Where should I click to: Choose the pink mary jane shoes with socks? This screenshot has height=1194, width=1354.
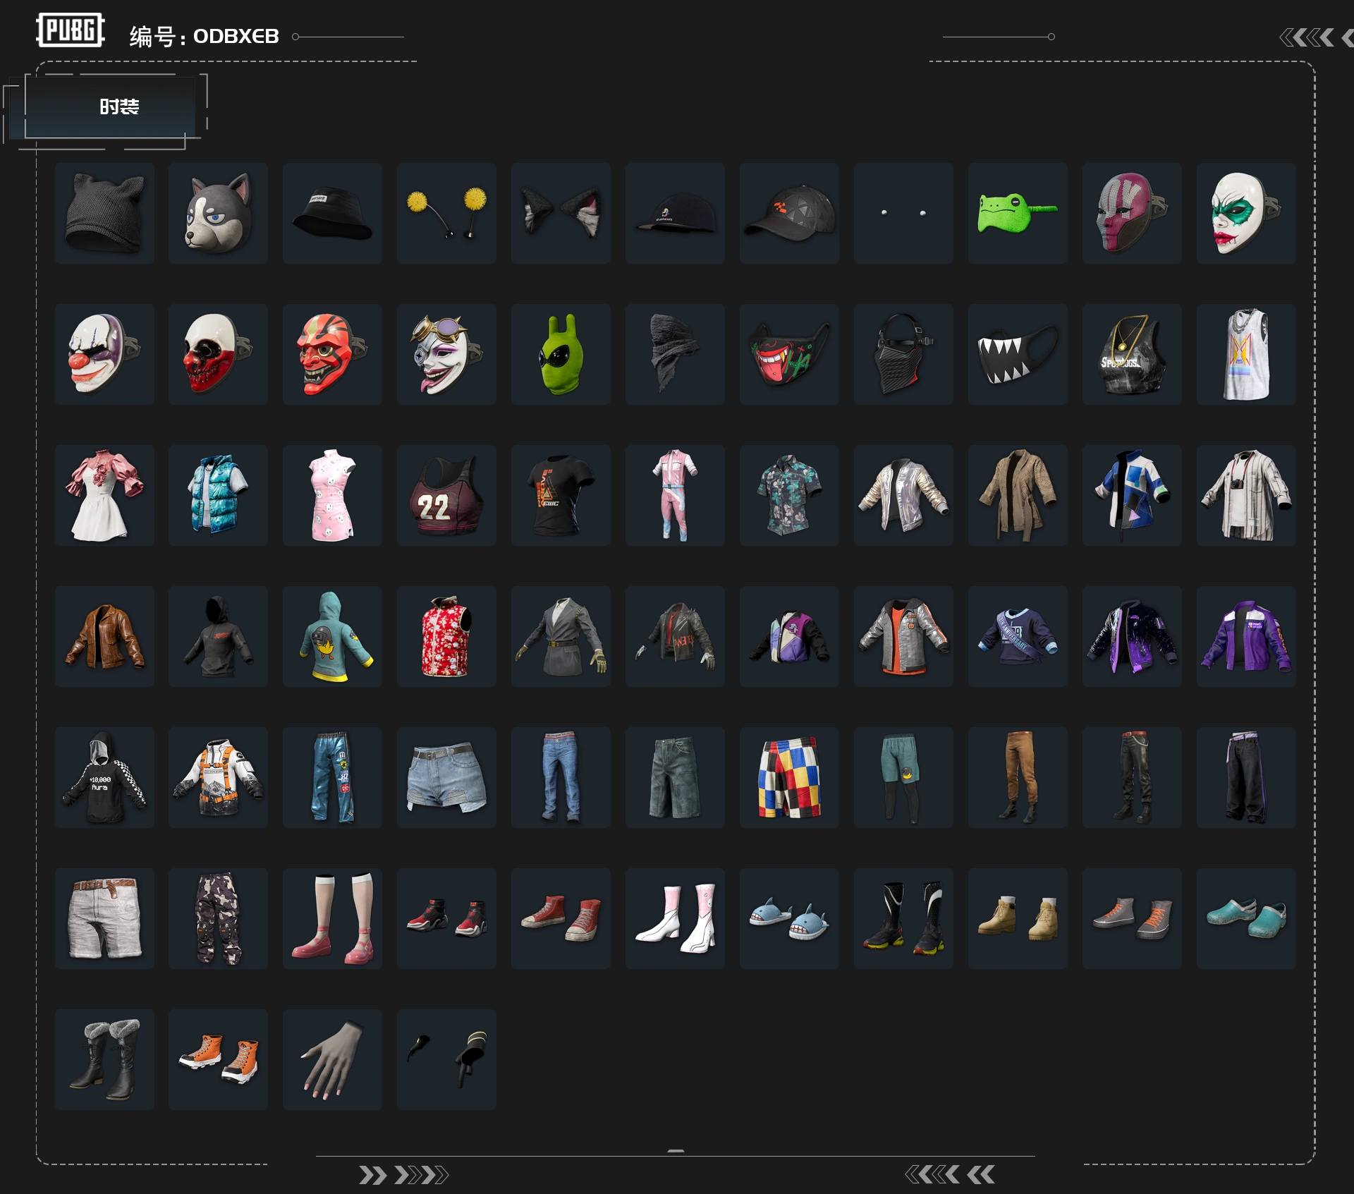pyautogui.click(x=332, y=918)
